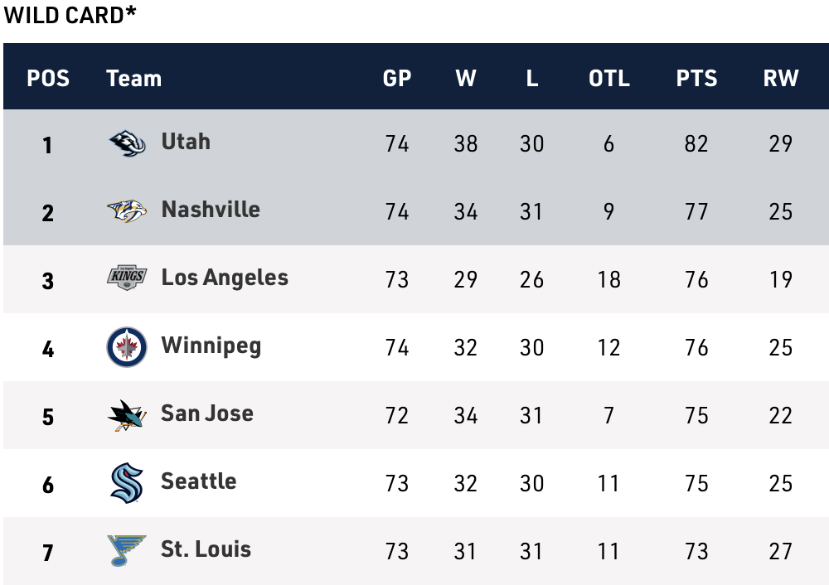Viewport: 829px width, 585px height.
Task: Click the Los Angeles Kings logo
Action: click(127, 278)
